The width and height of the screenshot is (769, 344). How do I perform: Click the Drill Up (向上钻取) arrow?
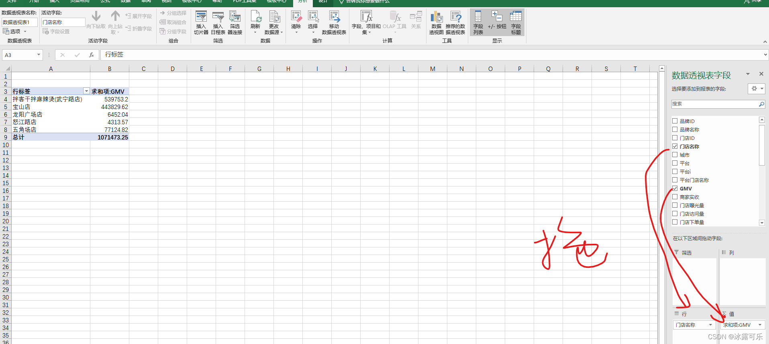(115, 22)
